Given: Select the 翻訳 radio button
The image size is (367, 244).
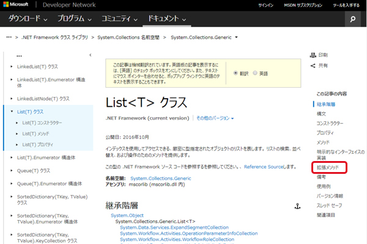Looking at the screenshot, I should [x=235, y=73].
